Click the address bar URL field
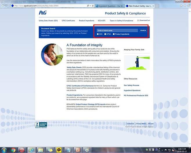 click(x=49, y=6)
